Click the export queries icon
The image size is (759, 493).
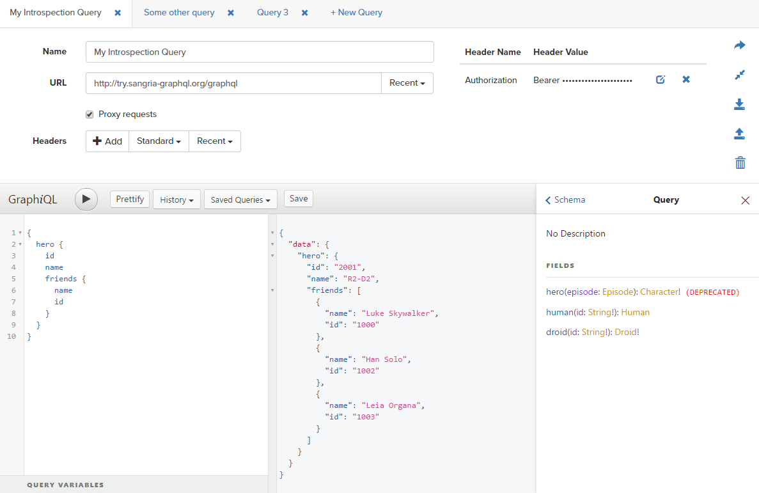pyautogui.click(x=739, y=104)
